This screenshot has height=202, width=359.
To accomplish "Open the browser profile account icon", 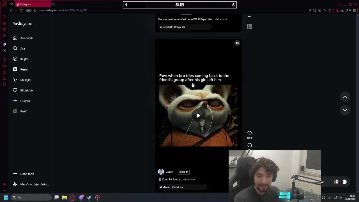I will (337, 10).
